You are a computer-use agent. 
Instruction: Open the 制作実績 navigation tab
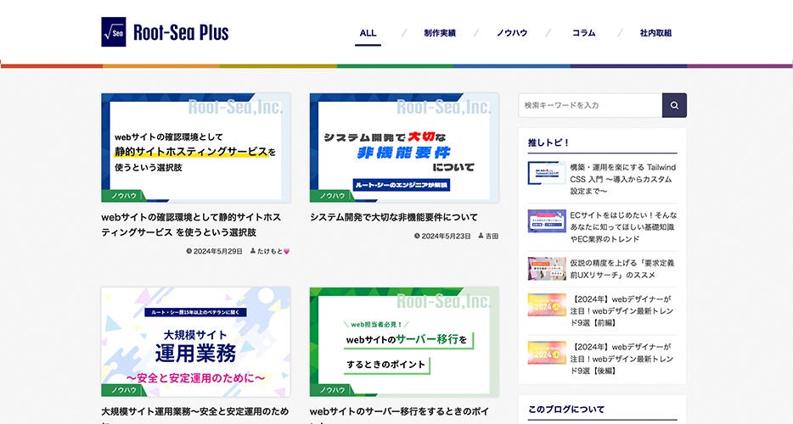coord(440,33)
